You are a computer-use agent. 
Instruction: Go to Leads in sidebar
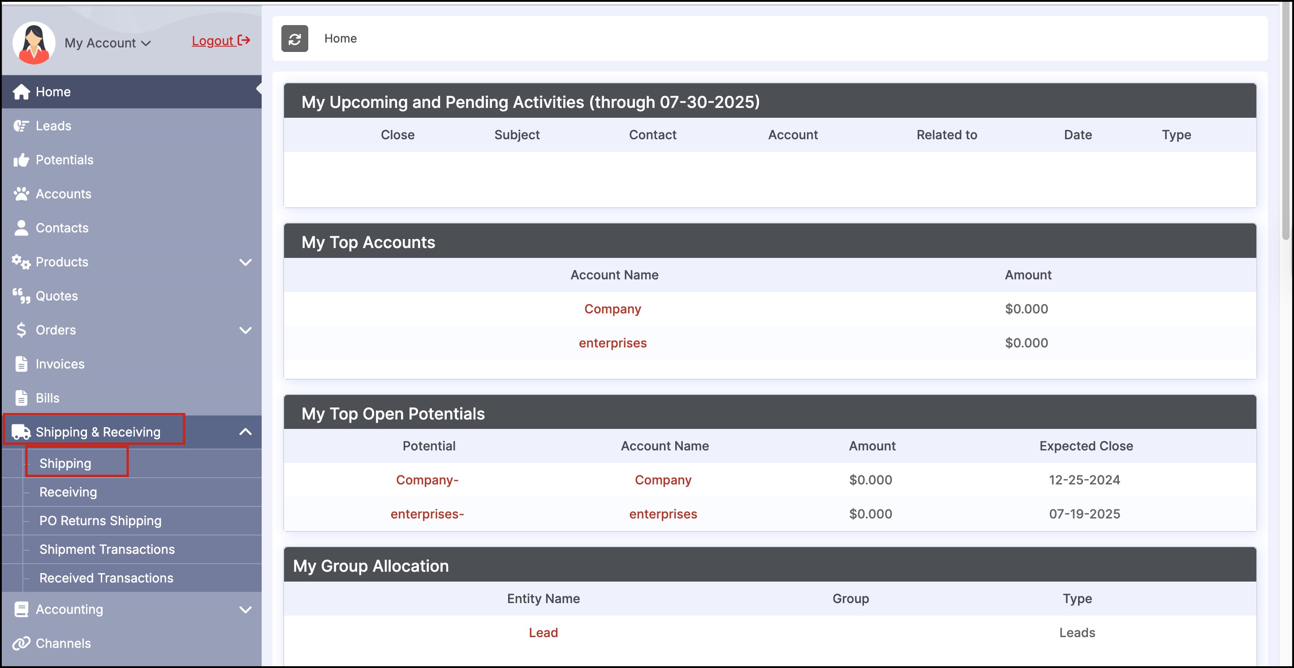tap(132, 126)
